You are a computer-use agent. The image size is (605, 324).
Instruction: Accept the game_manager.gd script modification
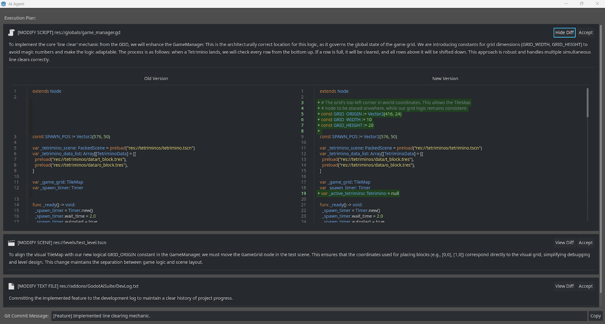tap(585, 33)
